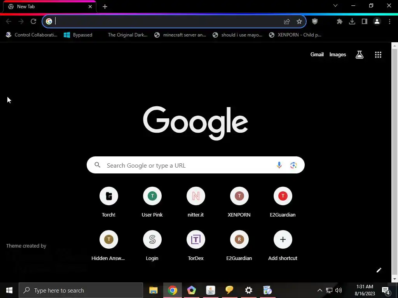Expand the tab search chevron
The image size is (398, 298).
pos(335,5)
